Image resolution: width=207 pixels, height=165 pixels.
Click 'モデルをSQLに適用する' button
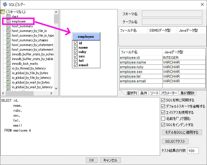click(182, 132)
